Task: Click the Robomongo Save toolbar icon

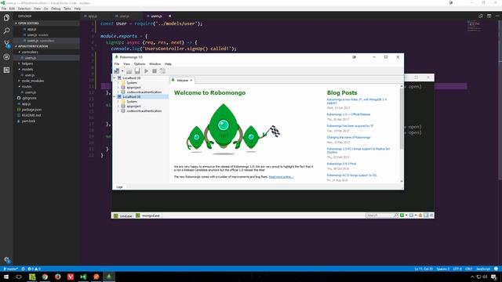Action: (137, 71)
